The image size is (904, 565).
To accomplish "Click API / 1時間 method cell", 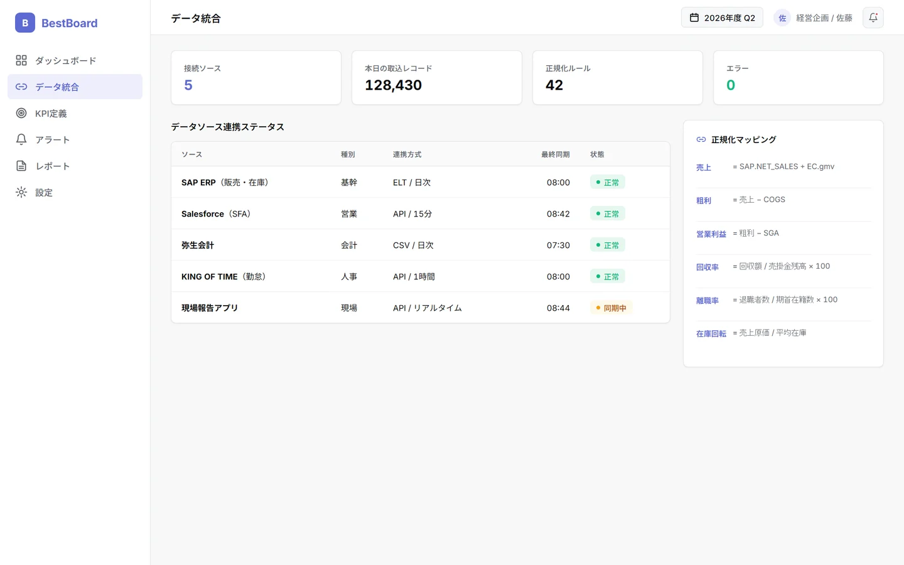I will (414, 276).
